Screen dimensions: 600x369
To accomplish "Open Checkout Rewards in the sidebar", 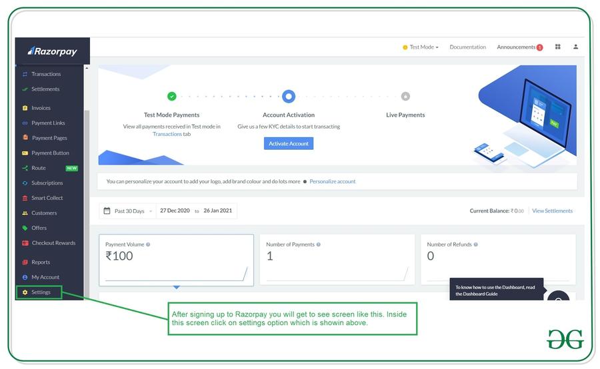I will click(53, 243).
